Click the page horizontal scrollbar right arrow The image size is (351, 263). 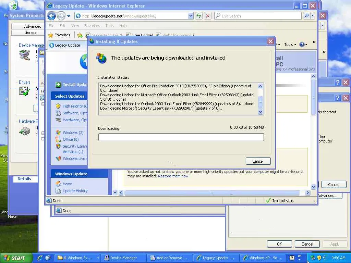coord(307,192)
